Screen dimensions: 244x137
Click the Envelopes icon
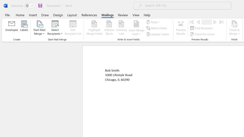click(x=12, y=24)
